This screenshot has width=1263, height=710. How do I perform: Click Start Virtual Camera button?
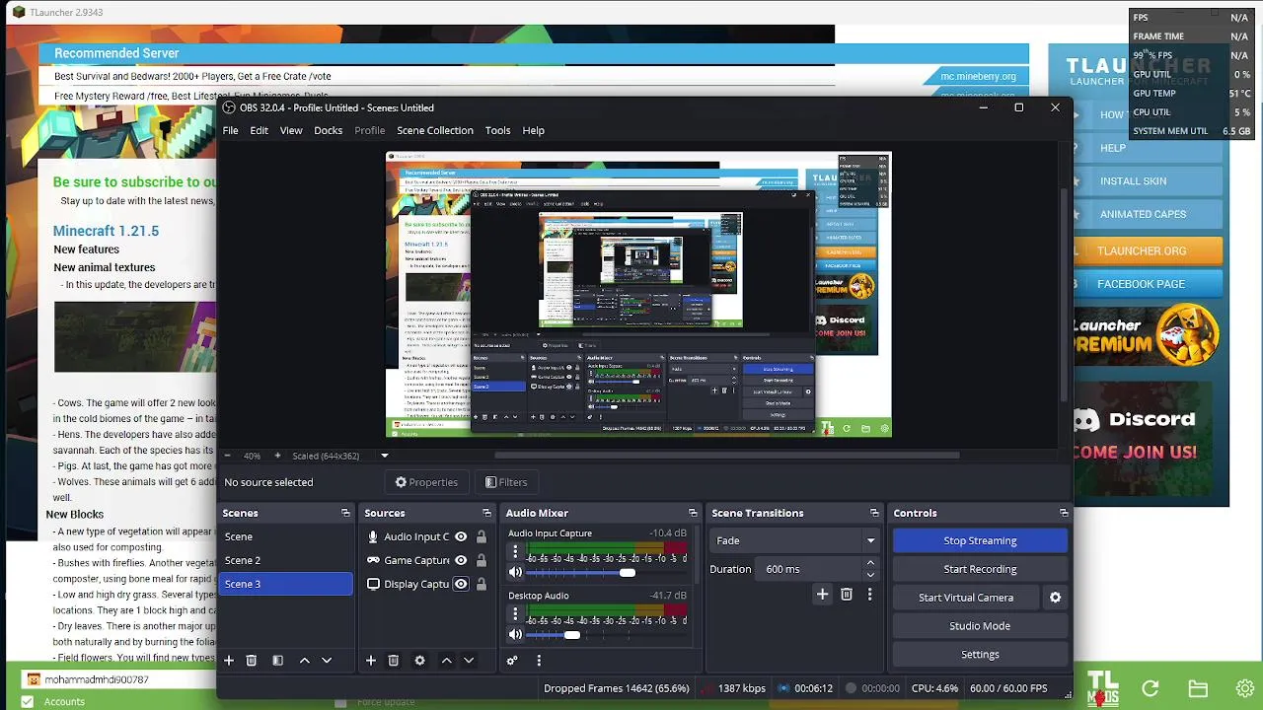coord(966,598)
